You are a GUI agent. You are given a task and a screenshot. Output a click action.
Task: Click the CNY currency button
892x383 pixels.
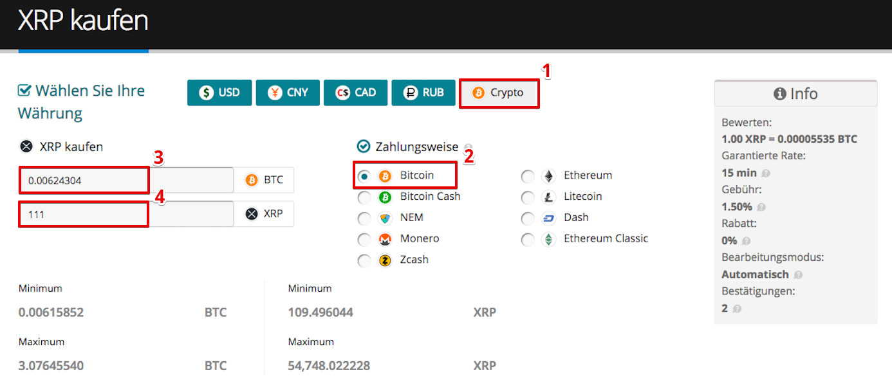(288, 93)
